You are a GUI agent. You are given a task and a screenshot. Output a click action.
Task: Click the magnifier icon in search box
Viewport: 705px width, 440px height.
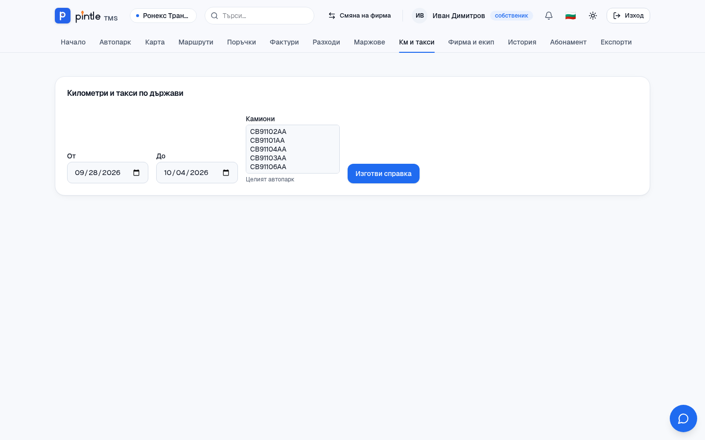214,16
